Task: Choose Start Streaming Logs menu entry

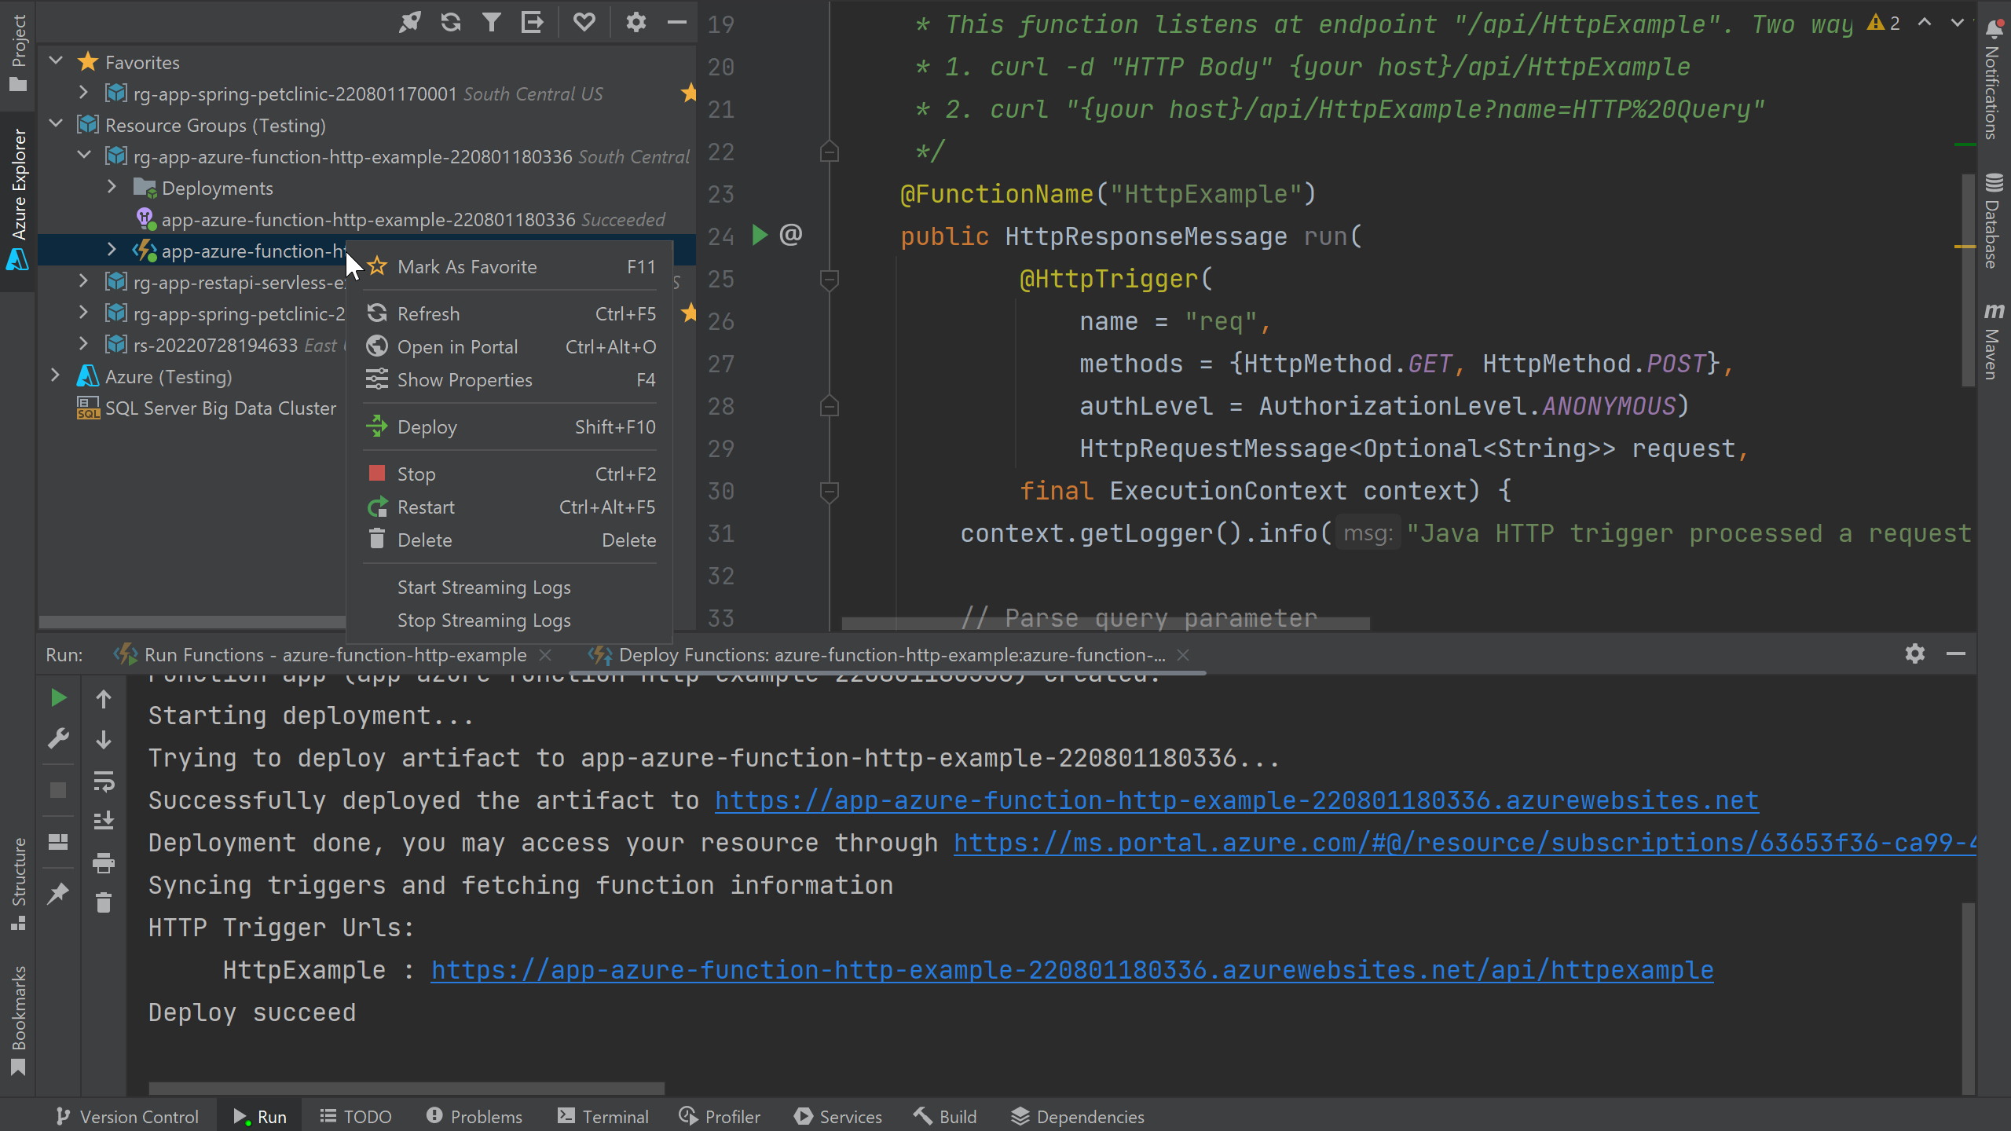Action: click(x=484, y=587)
